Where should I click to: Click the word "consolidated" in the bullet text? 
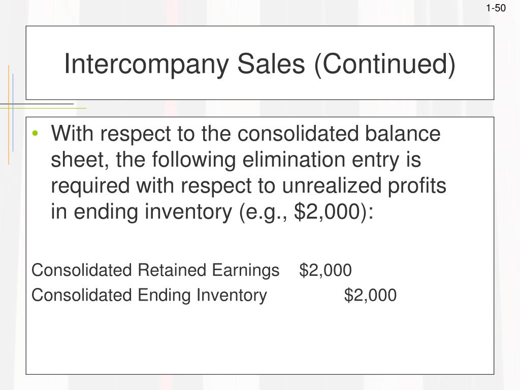(x=298, y=134)
